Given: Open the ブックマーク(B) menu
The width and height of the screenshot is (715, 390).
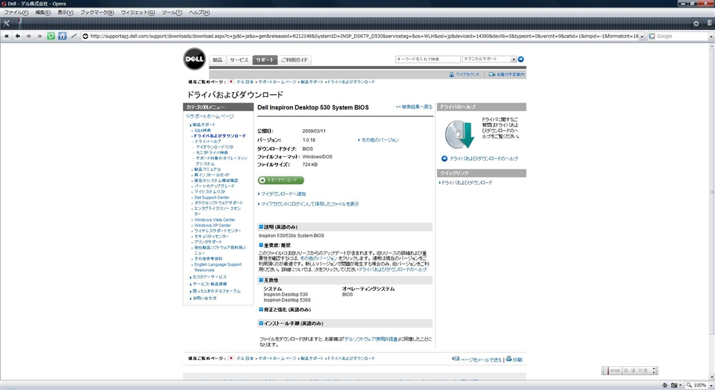Looking at the screenshot, I should pos(97,13).
